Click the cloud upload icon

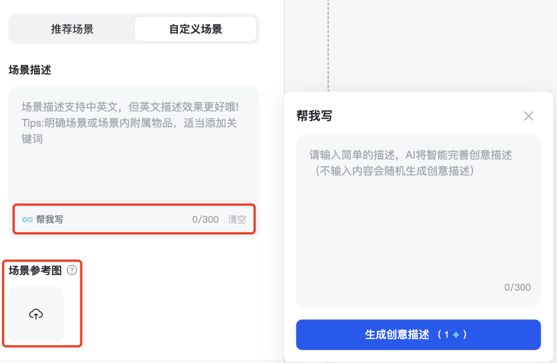(36, 314)
